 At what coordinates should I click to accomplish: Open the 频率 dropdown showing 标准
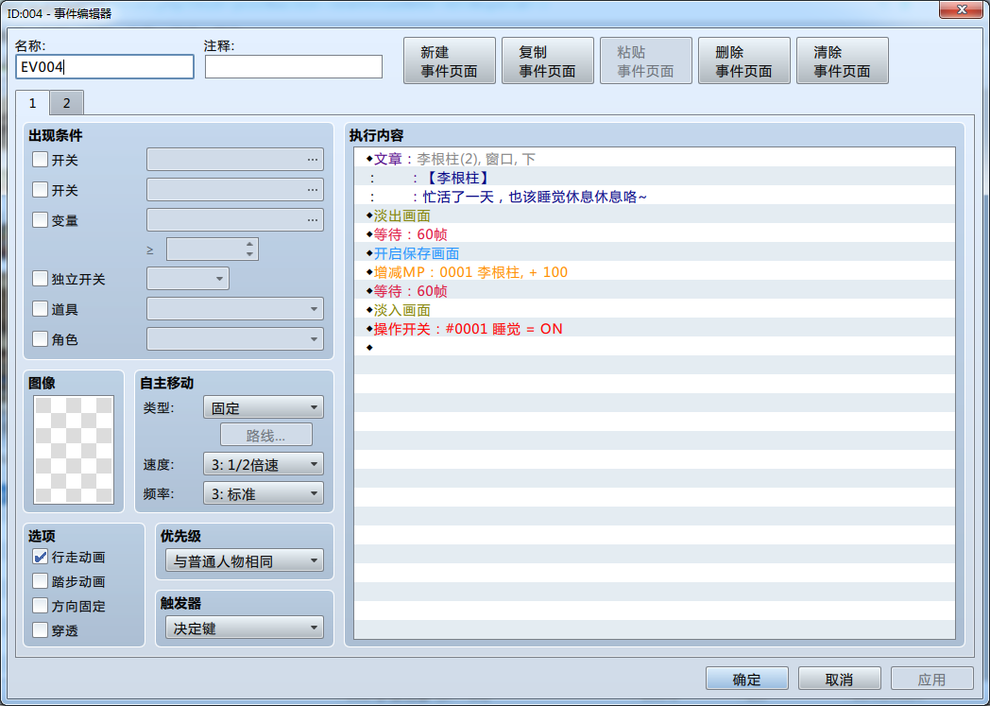coord(264,493)
